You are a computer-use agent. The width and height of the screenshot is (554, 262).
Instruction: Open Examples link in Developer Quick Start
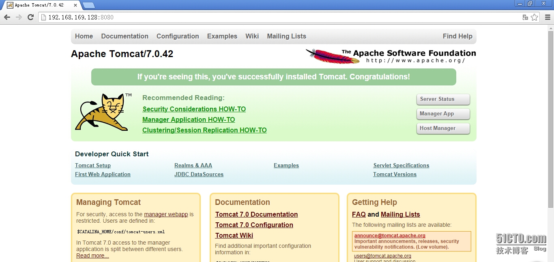[x=286, y=165]
